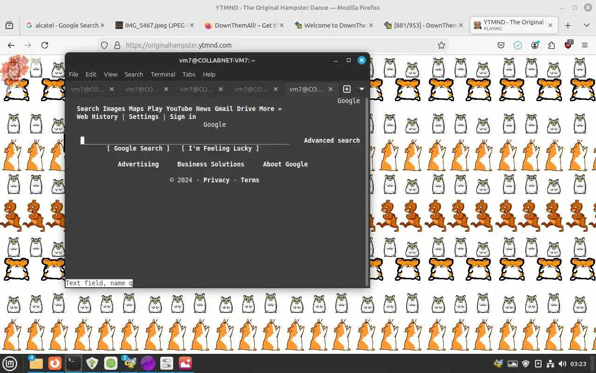Open the About Google link

pos(285,164)
